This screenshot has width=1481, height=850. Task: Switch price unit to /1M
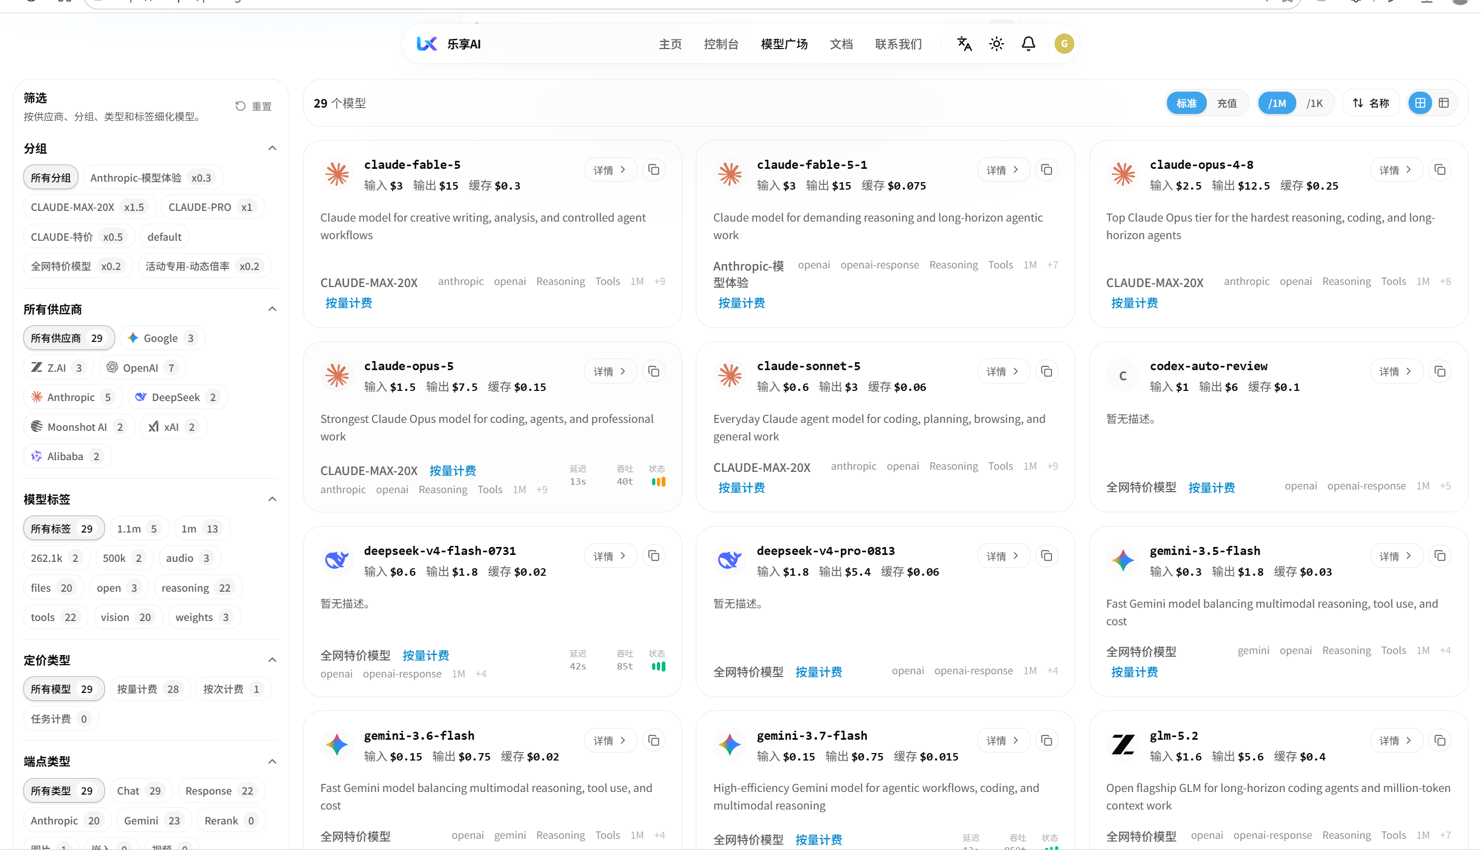coord(1276,103)
